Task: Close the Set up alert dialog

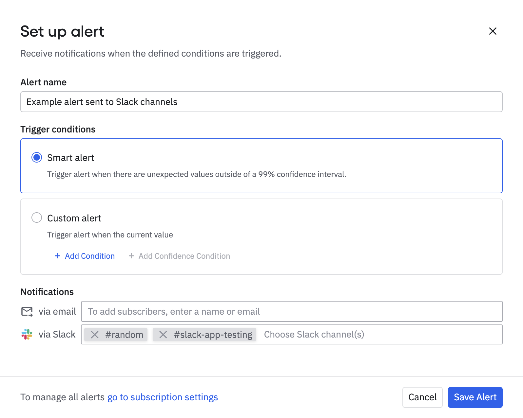Action: pos(493,31)
